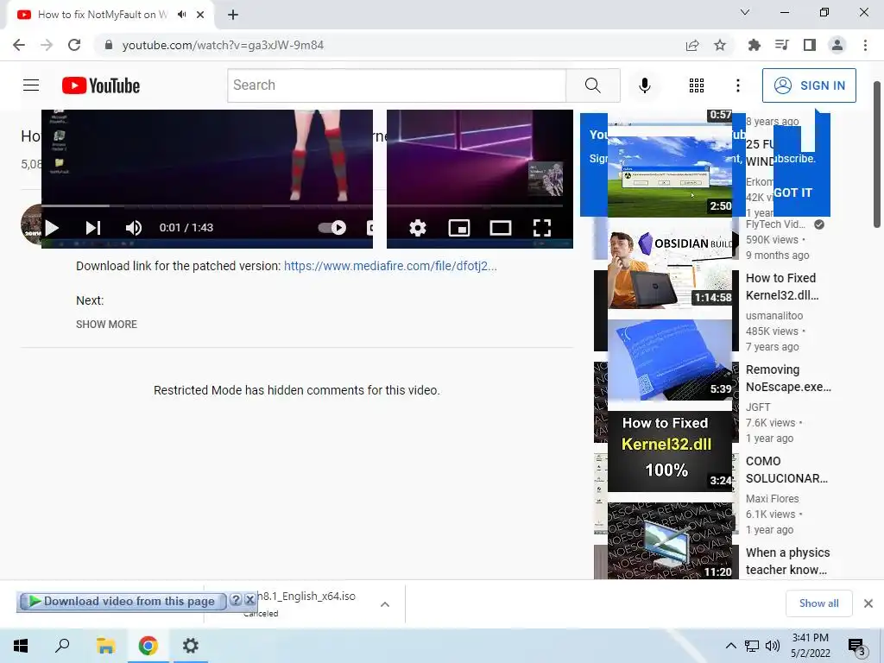Screen dimensions: 884x663
Task: Mute the tab via speaker icon
Action: pyautogui.click(x=181, y=15)
